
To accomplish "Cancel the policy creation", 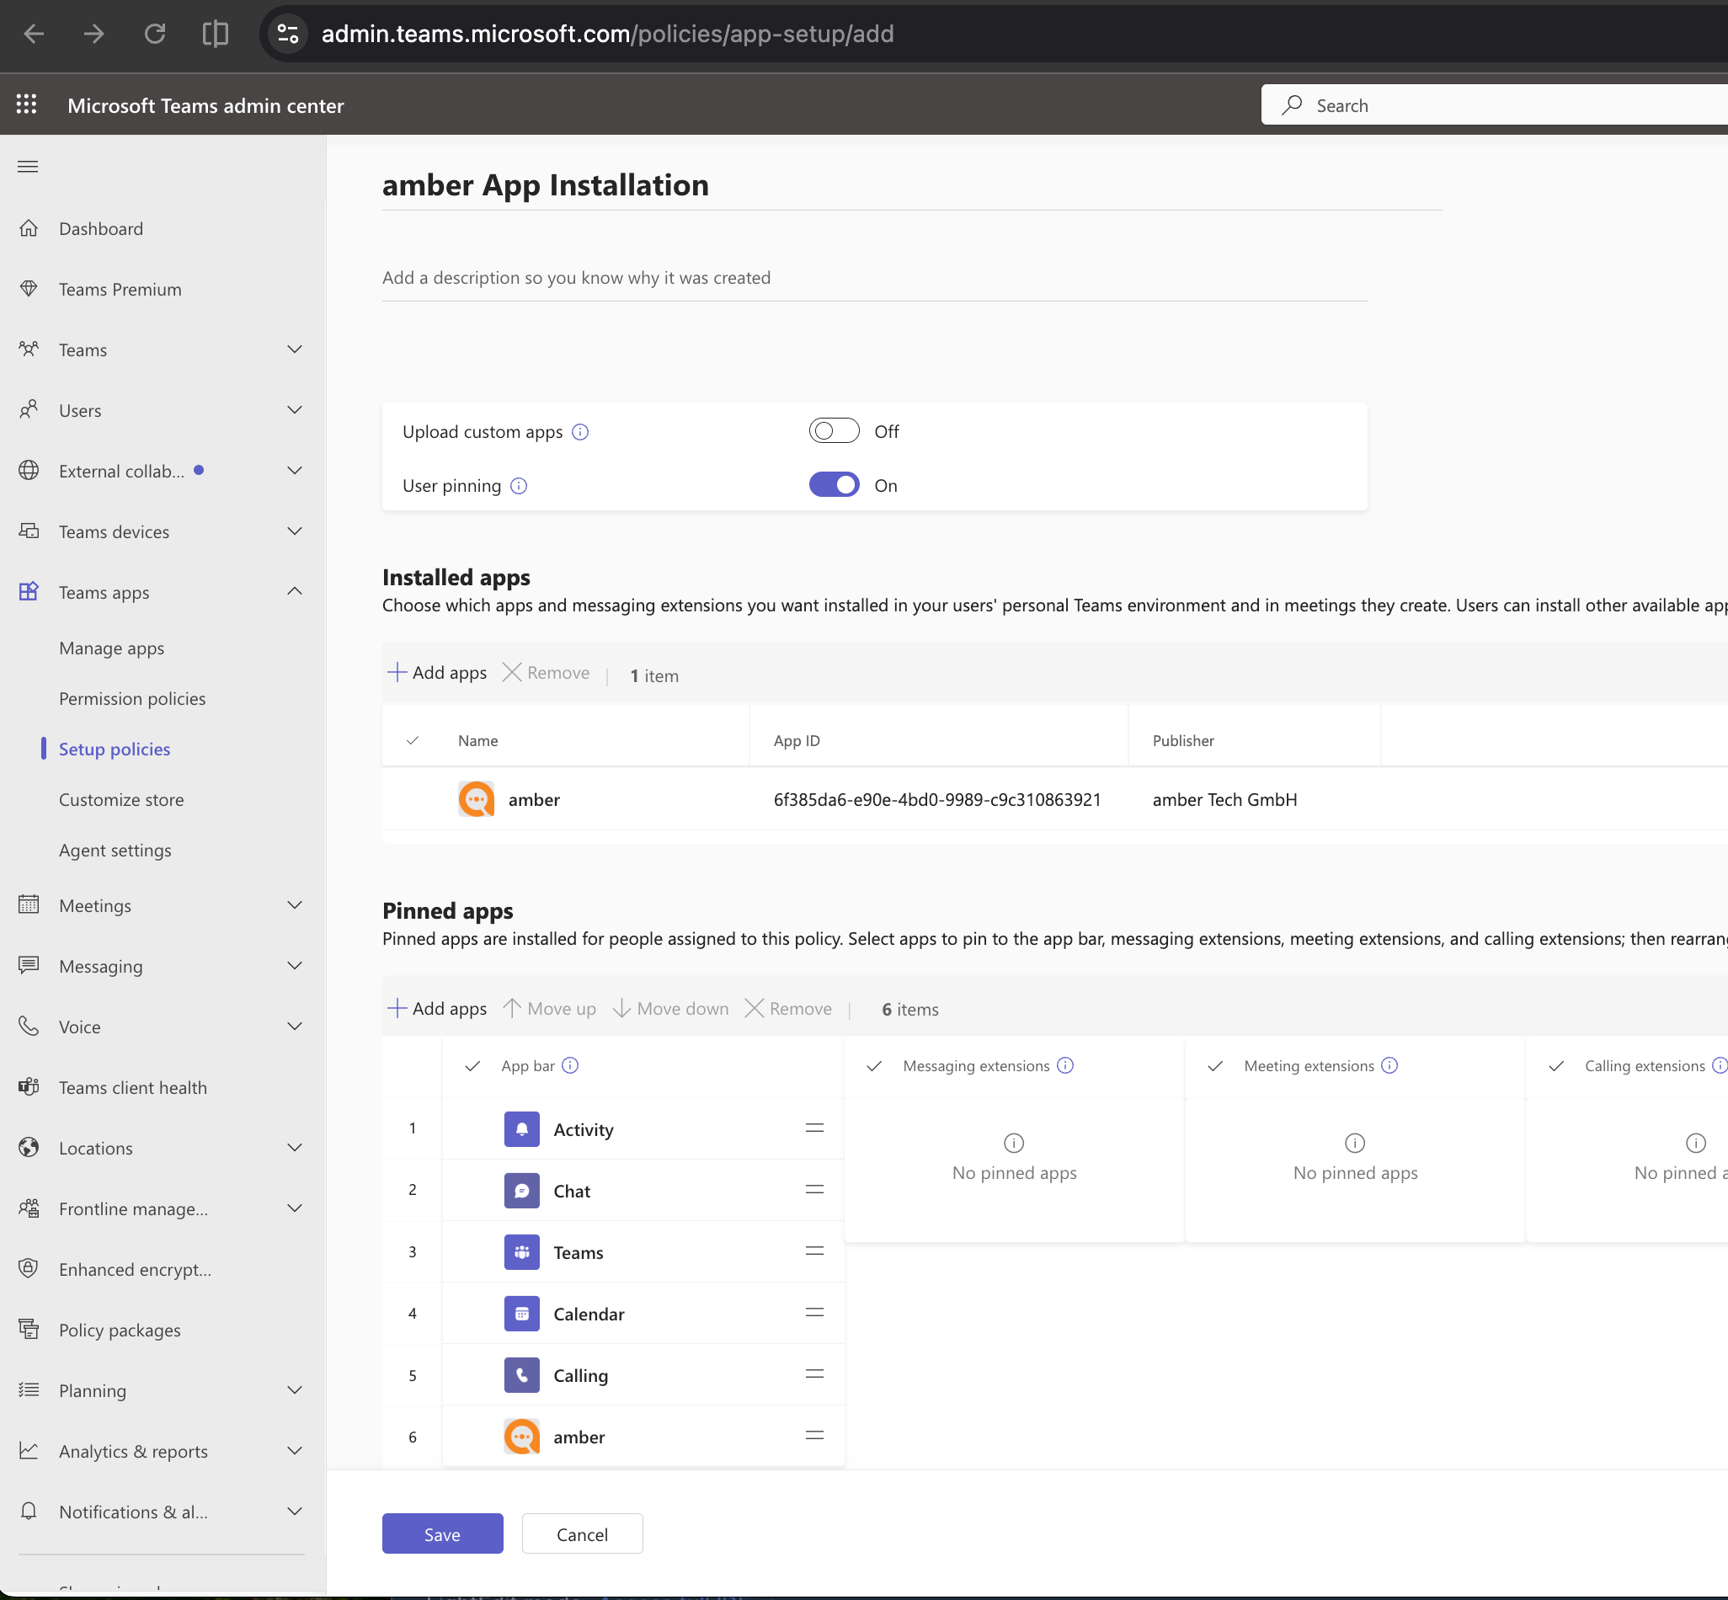I will click(x=582, y=1533).
